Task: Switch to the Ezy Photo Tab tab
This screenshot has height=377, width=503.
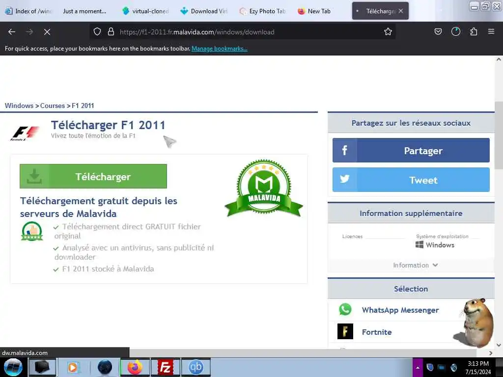Action: pyautogui.click(x=263, y=11)
